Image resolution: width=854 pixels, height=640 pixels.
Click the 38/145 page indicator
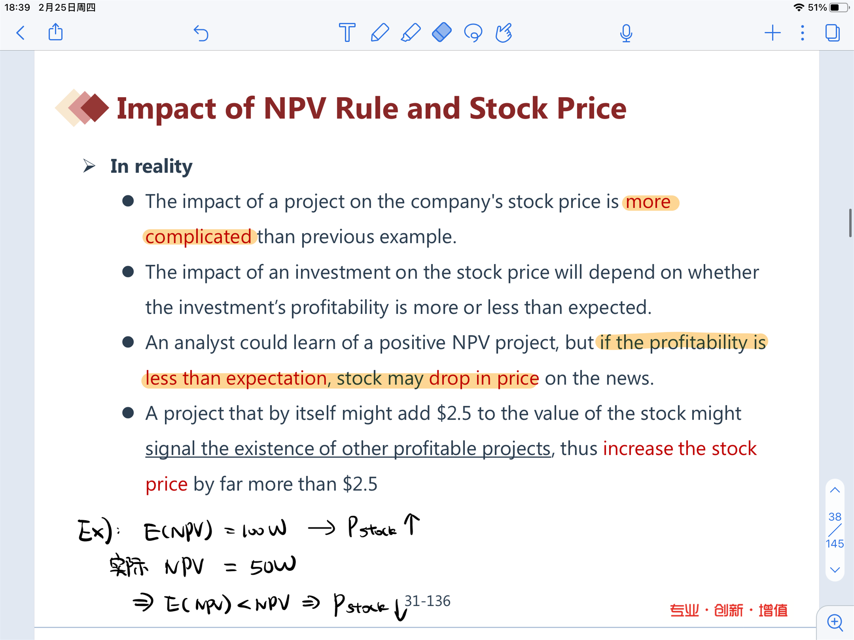click(x=835, y=530)
